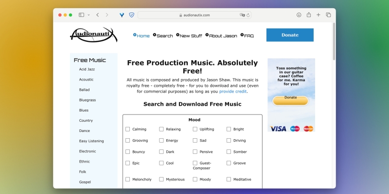Expand the sidebar dropdown chevron
The image size is (389, 194).
pyautogui.click(x=88, y=15)
